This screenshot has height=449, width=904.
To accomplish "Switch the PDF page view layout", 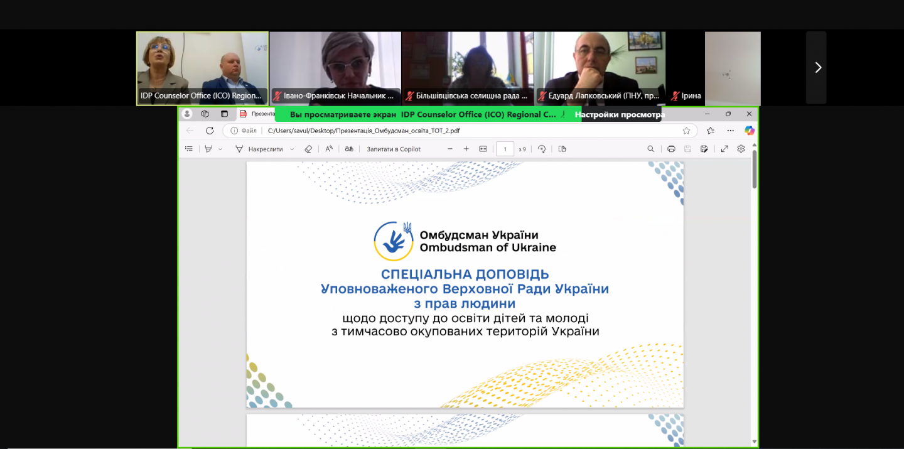I will click(562, 149).
